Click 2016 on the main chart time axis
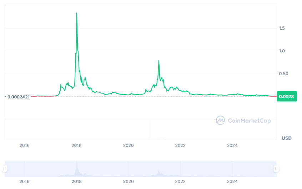 [x=24, y=145]
